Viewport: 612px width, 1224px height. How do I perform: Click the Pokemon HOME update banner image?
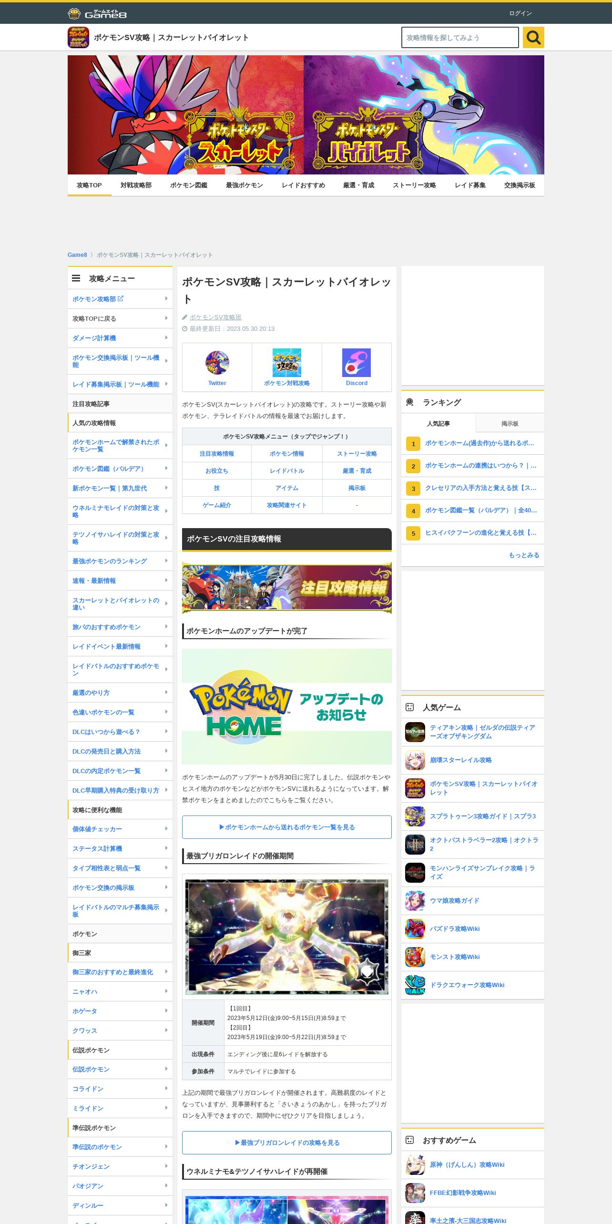[287, 706]
